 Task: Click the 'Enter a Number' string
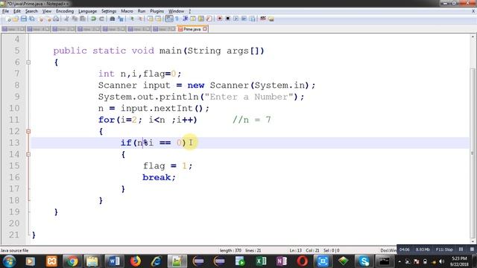click(249, 97)
